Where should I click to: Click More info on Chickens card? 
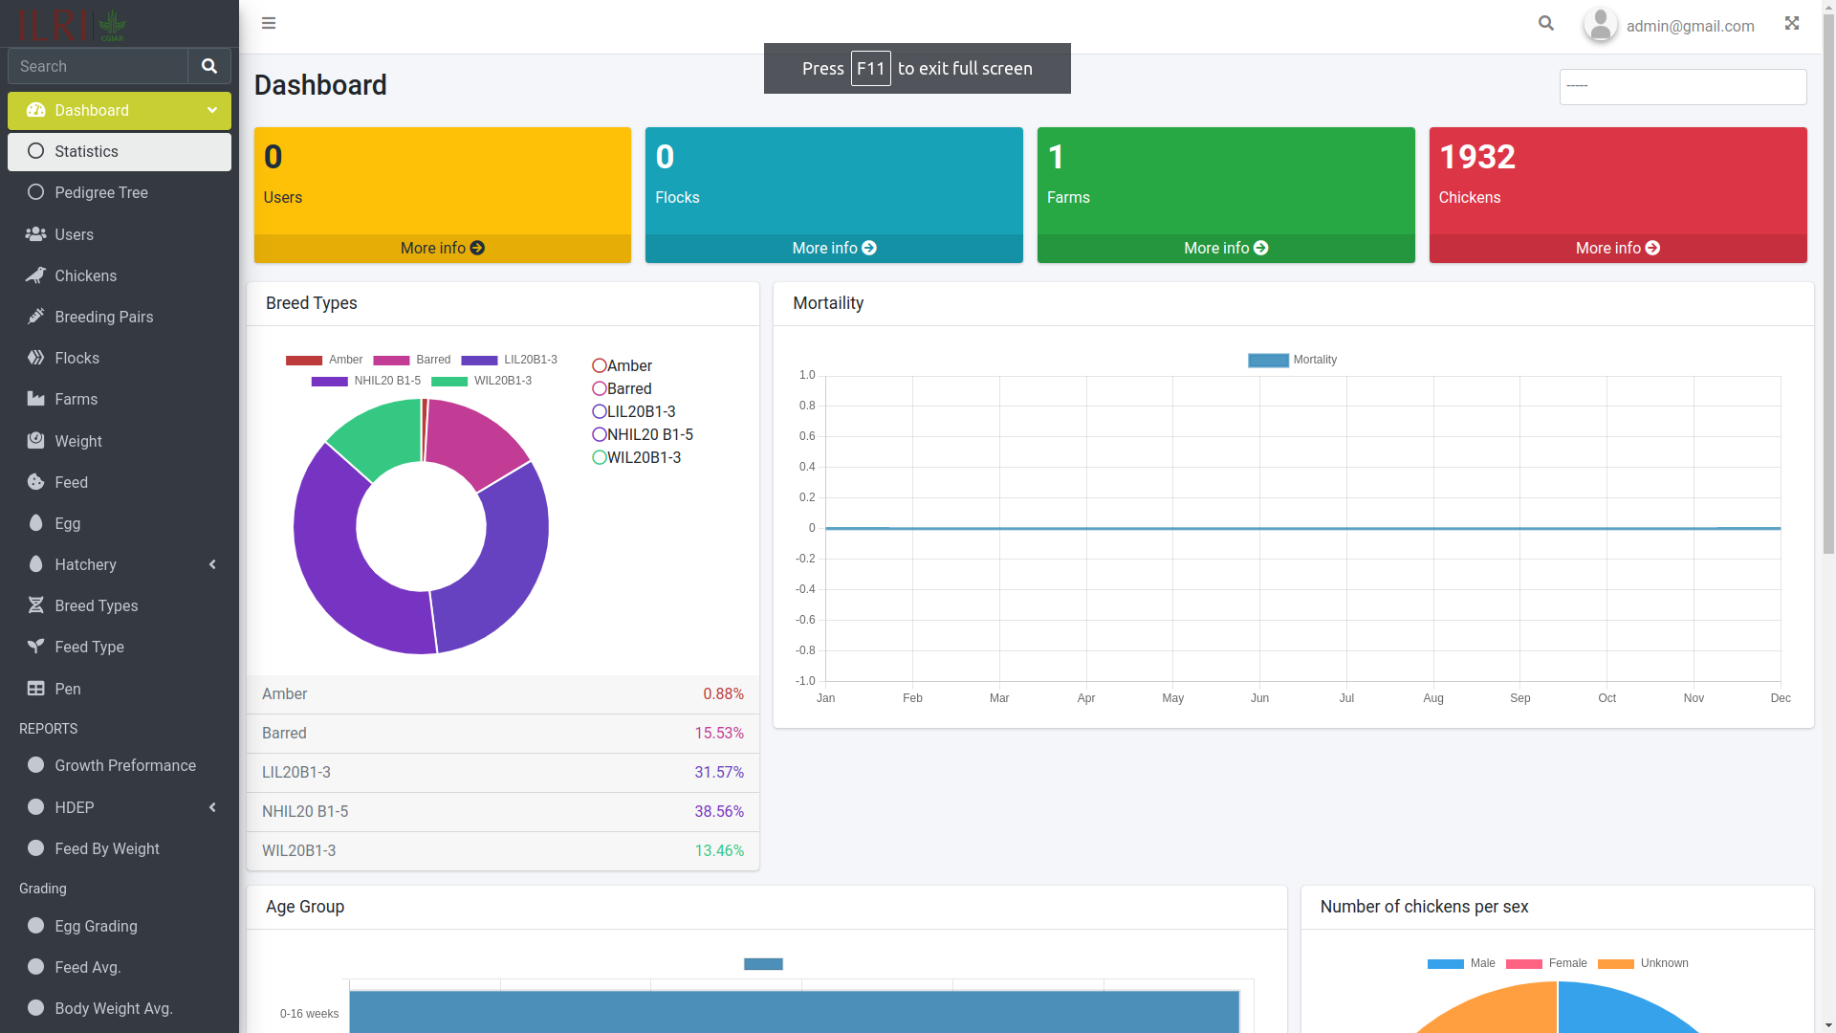(1618, 249)
